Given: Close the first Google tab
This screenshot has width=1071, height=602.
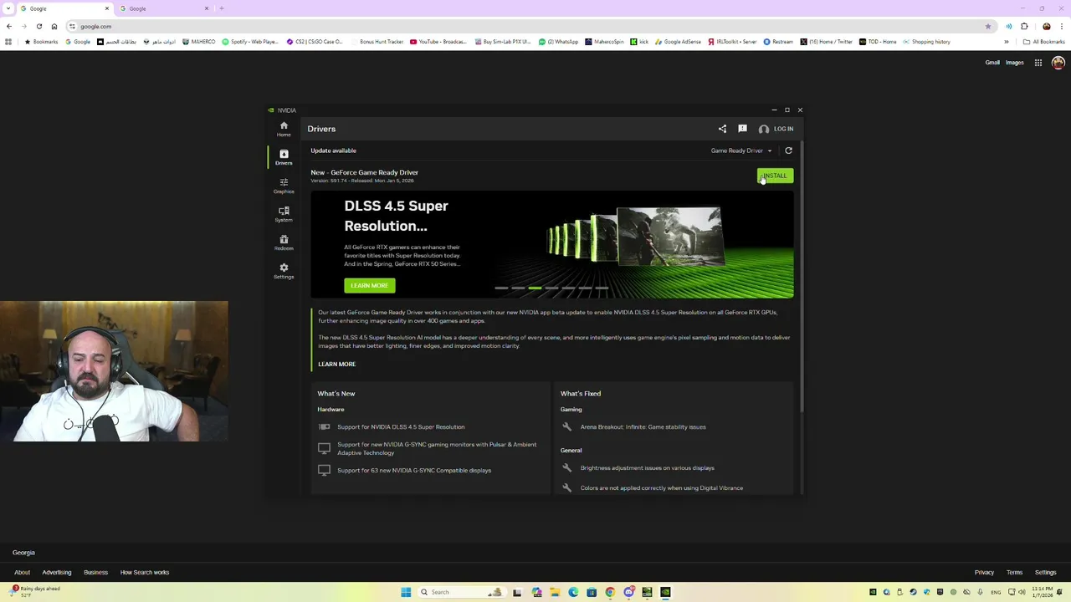Looking at the screenshot, I should pyautogui.click(x=106, y=8).
